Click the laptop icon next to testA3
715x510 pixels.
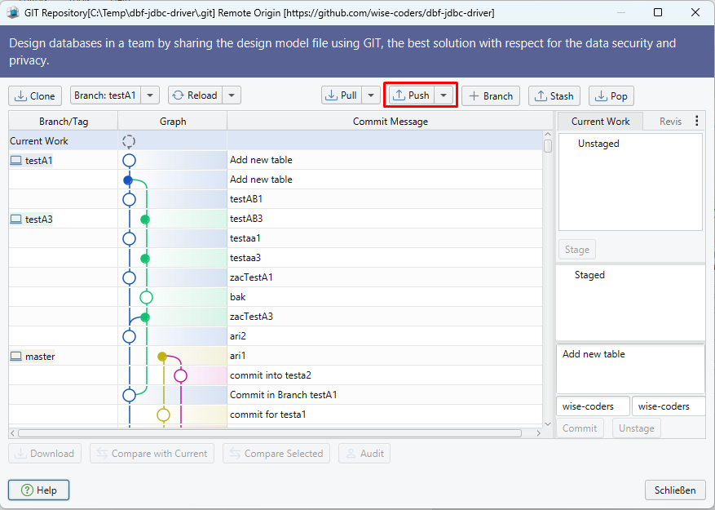point(16,220)
